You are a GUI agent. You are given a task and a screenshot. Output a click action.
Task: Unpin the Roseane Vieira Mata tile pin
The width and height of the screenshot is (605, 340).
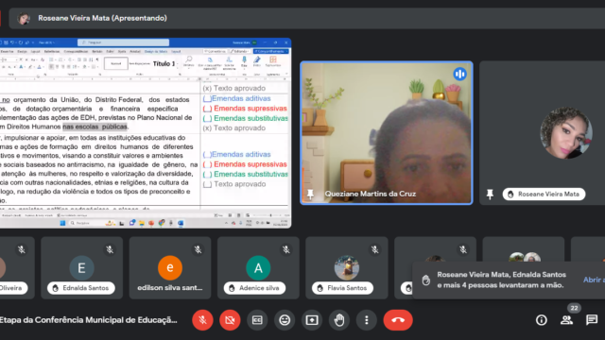490,194
